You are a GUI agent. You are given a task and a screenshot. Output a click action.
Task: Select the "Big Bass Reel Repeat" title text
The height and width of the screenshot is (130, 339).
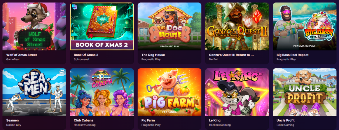293,55
